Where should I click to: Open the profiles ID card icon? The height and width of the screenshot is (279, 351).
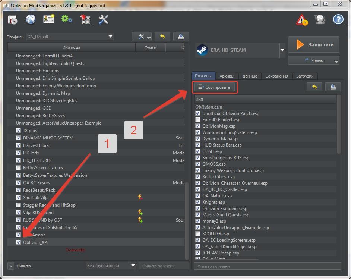(x=49, y=19)
